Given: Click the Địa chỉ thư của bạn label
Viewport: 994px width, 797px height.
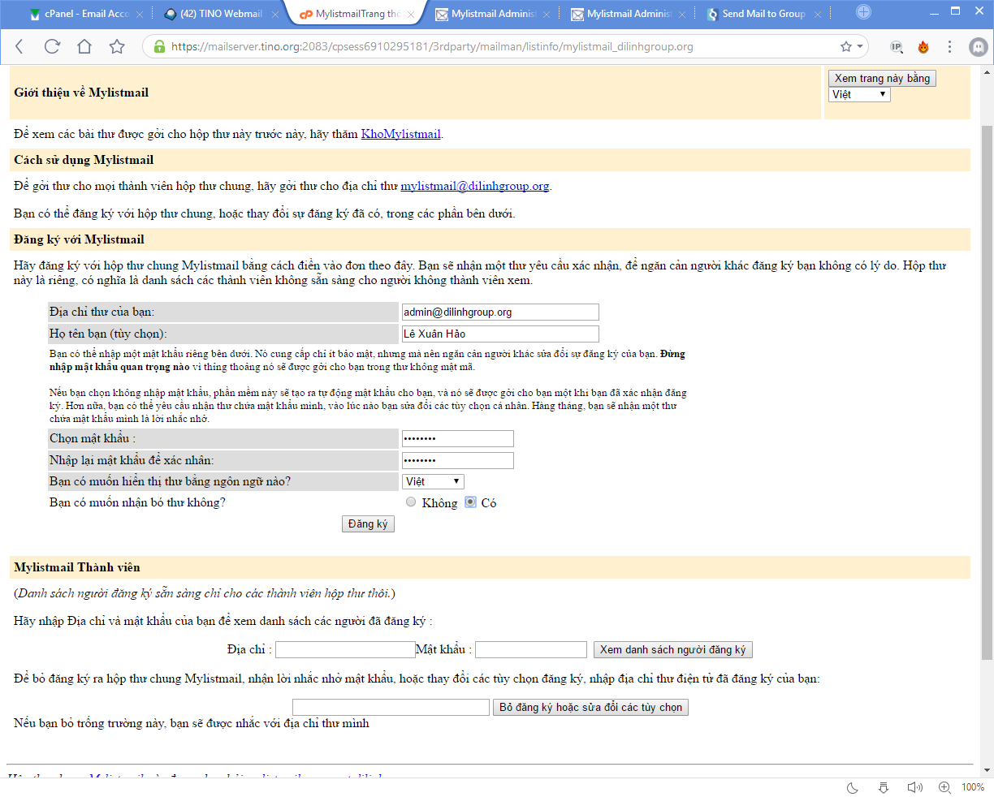Looking at the screenshot, I should [102, 312].
